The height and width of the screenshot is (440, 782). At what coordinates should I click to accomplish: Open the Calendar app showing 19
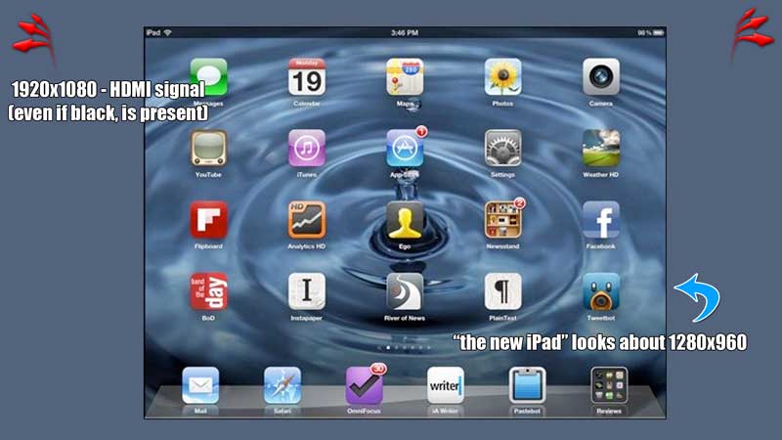tap(307, 77)
